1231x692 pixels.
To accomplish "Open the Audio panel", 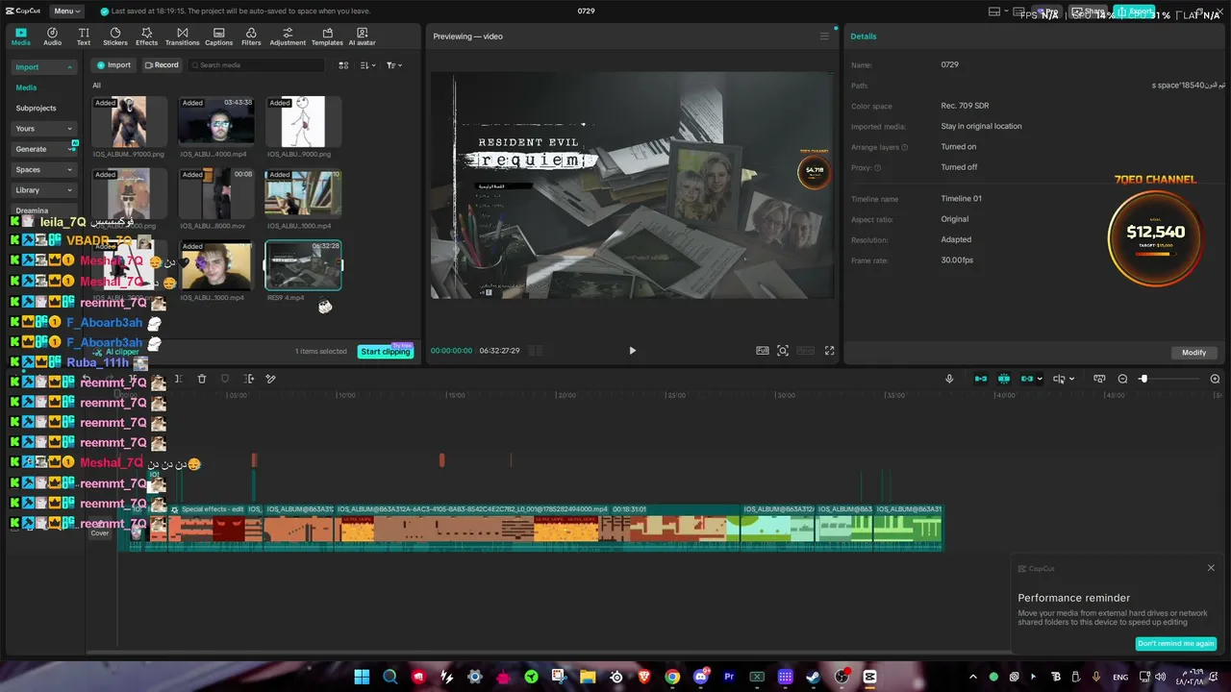I will pyautogui.click(x=52, y=37).
